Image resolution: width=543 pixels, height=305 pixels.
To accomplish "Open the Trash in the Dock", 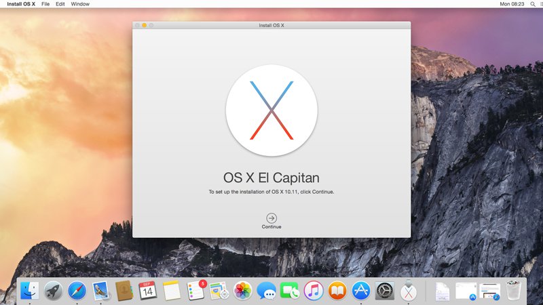I will (513, 291).
